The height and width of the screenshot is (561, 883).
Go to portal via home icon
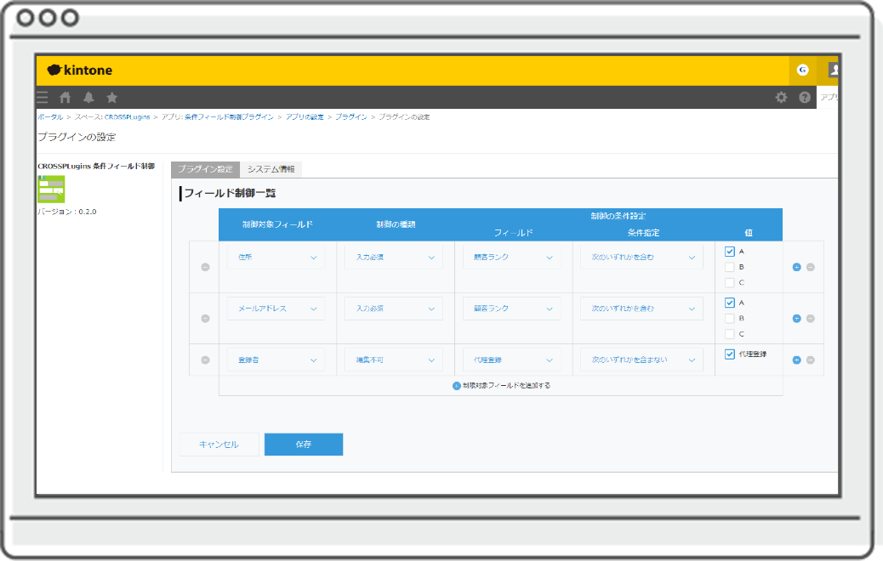coord(66,98)
